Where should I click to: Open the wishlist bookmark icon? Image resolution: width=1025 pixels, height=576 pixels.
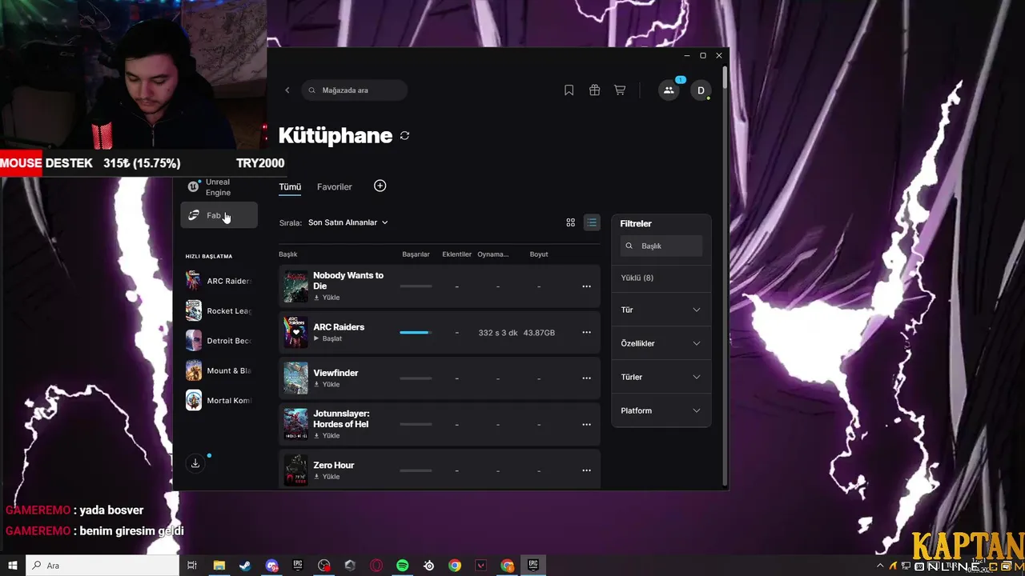coord(569,90)
